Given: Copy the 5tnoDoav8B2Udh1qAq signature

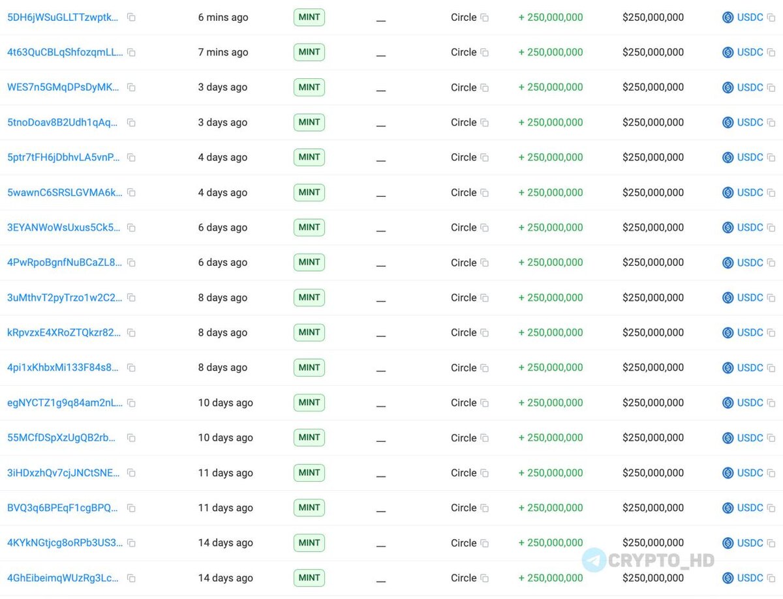Looking at the screenshot, I should click(131, 123).
